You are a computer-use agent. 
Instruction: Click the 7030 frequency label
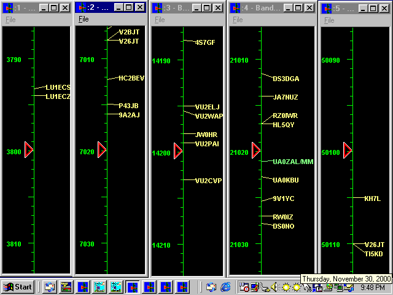(x=87, y=244)
